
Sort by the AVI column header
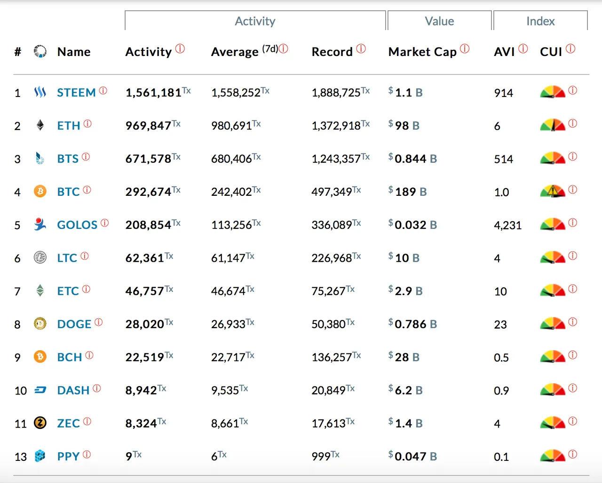[x=504, y=52]
